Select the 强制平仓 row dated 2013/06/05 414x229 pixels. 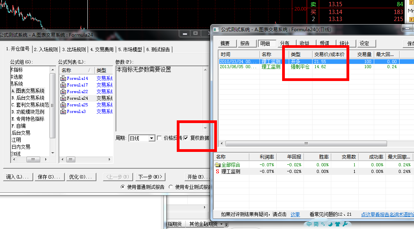(x=316, y=67)
